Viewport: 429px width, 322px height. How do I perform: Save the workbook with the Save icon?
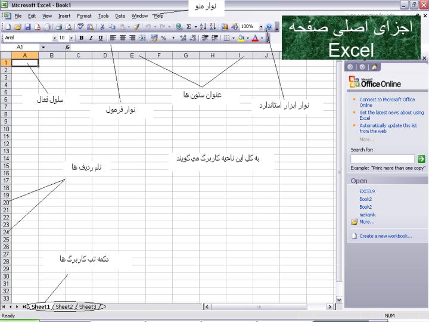tap(27, 27)
